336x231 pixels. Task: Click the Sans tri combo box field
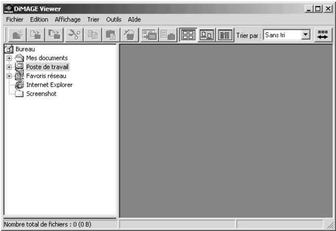coord(287,35)
